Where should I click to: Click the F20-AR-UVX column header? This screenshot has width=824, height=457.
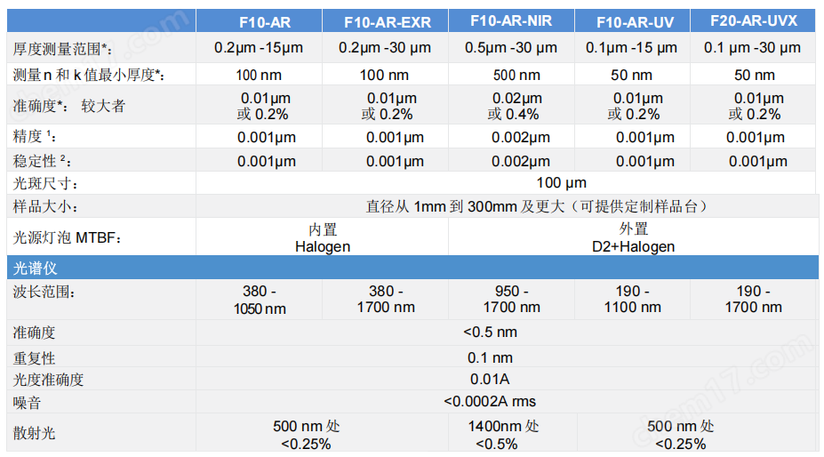point(754,21)
